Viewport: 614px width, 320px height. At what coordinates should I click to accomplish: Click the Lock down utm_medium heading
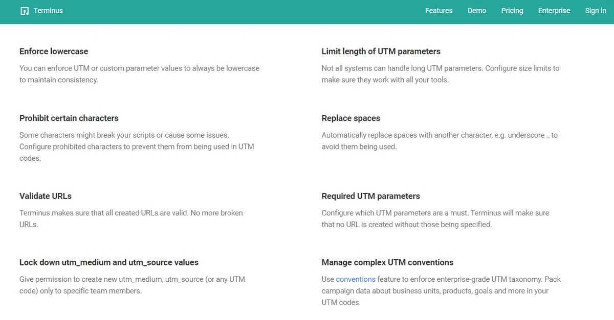pyautogui.click(x=109, y=262)
